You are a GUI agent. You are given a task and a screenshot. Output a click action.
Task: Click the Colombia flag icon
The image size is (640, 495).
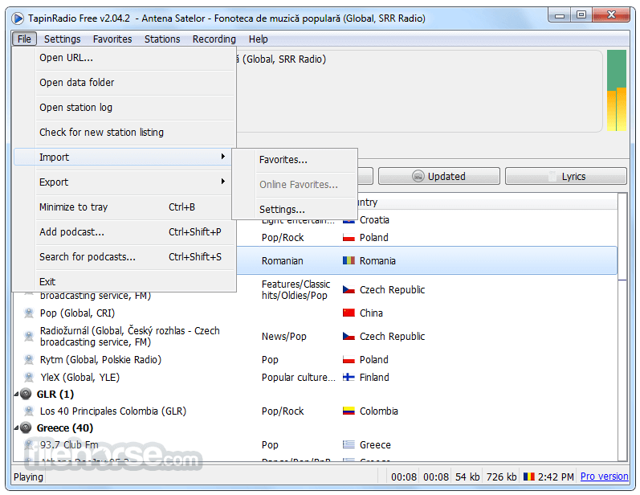tap(349, 411)
